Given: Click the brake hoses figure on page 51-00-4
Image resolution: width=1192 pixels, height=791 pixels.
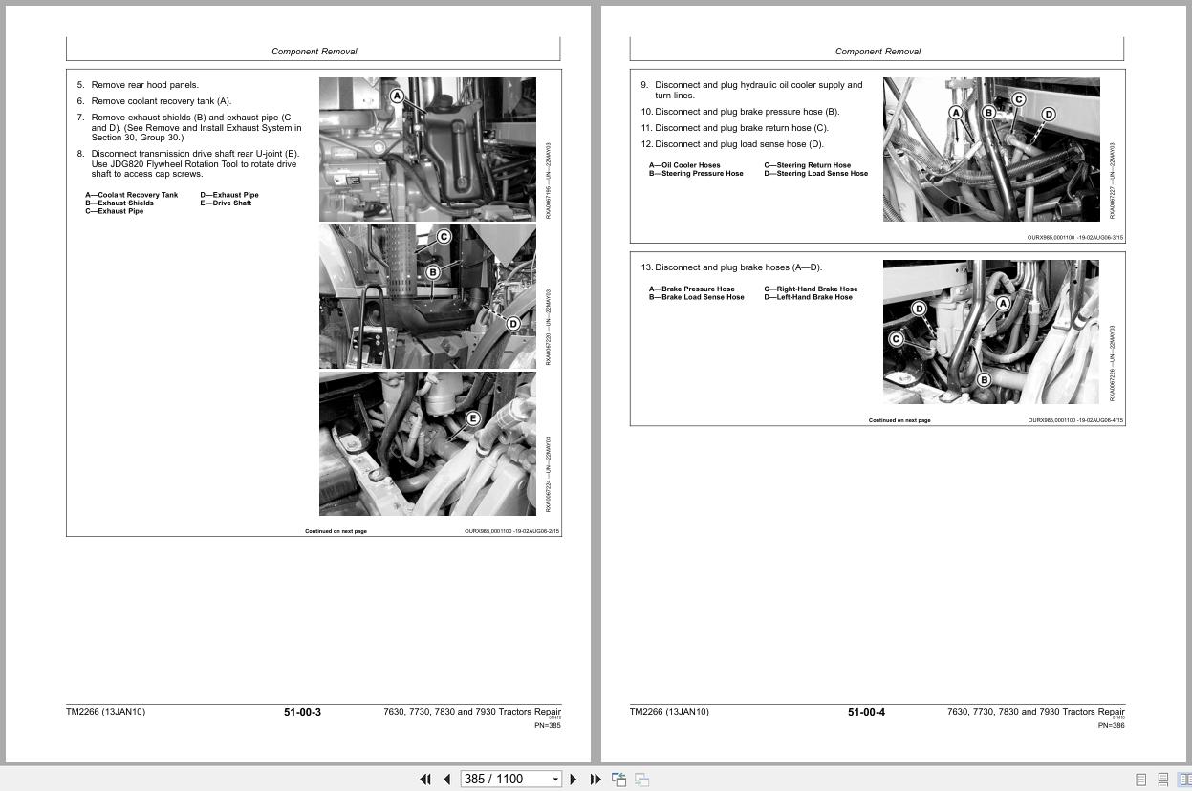Looking at the screenshot, I should coord(991,331).
